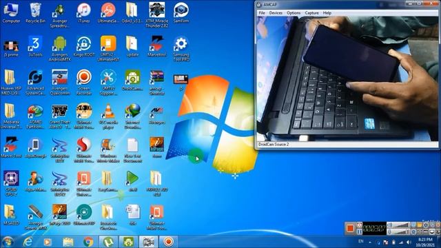This screenshot has width=441, height=248.
Task: Select the UltimateSa... orange shortcut
Action: coord(108,12)
